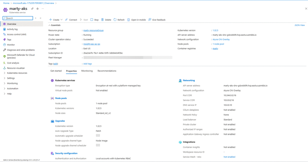Delete the marty-aks cluster
This screenshot has width=308, height=162.
[106, 20]
